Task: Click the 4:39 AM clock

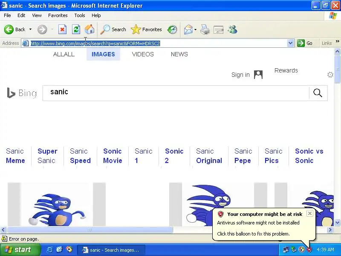Action: (325, 250)
